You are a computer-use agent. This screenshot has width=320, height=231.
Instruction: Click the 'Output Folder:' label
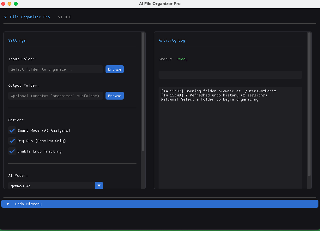pos(23,85)
